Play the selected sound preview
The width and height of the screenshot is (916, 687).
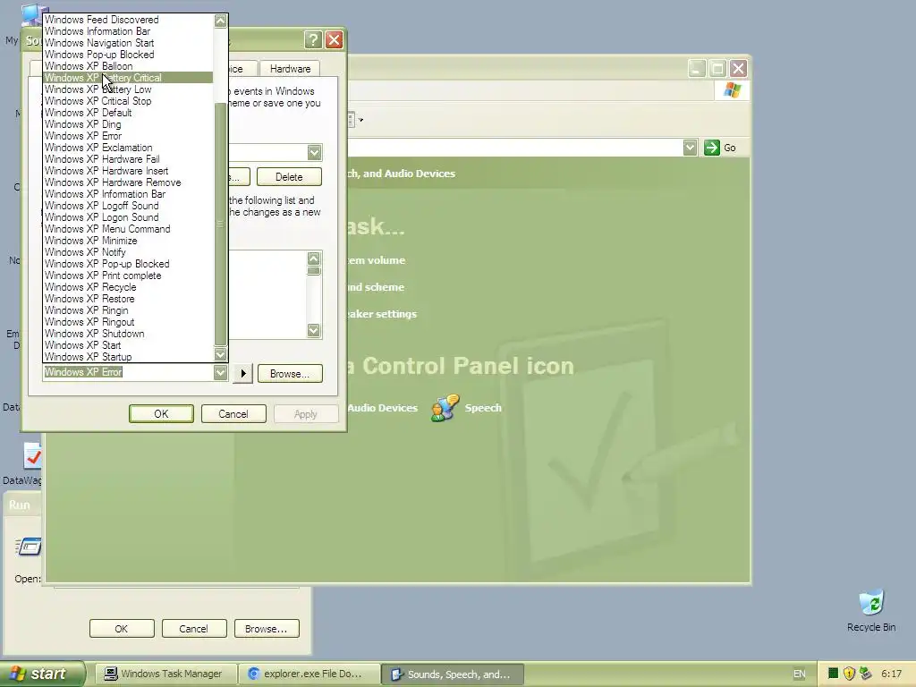click(243, 374)
